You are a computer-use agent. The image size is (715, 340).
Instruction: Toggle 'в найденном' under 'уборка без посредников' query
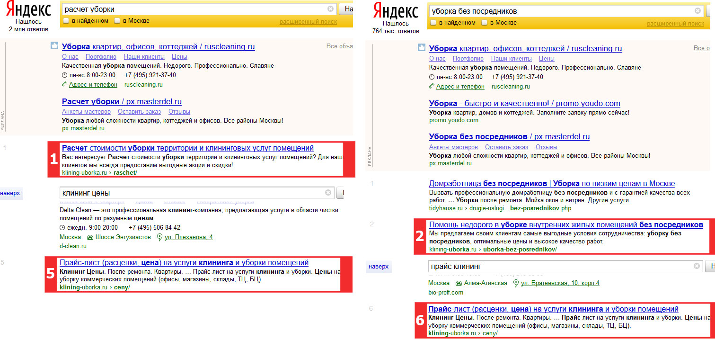[x=433, y=23]
